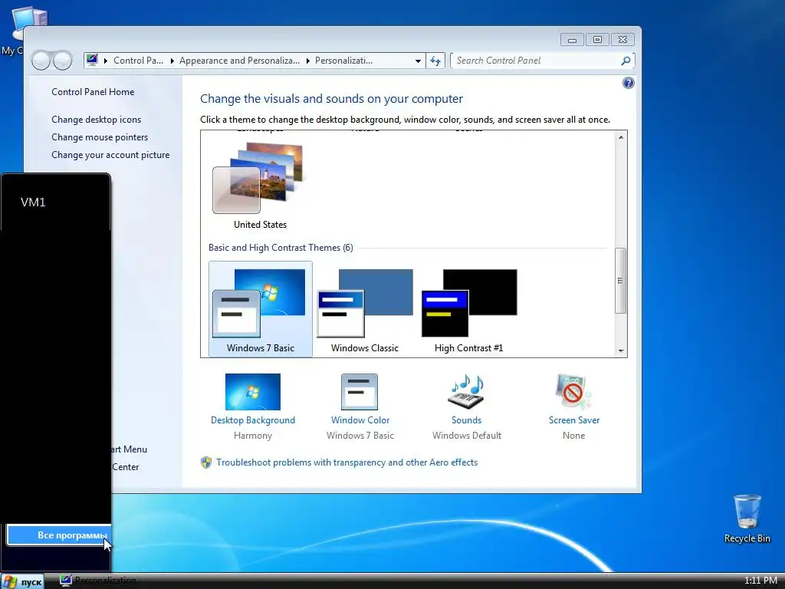Click the Windows Default sounds label
The height and width of the screenshot is (589, 785).
(x=467, y=436)
